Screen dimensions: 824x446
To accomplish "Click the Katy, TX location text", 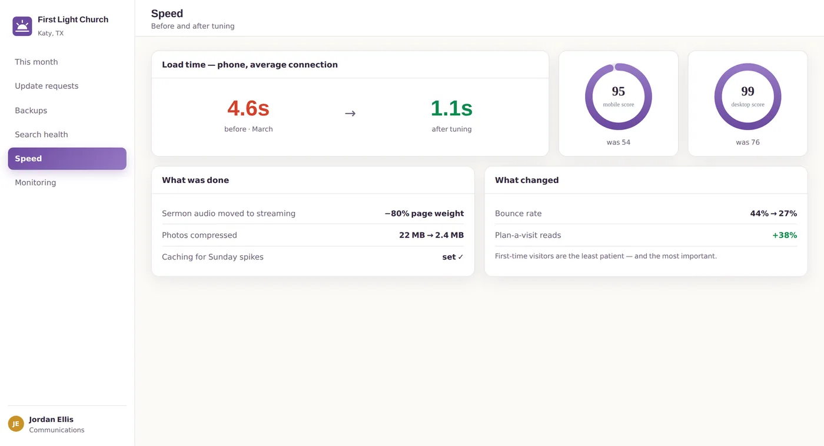I will tap(51, 34).
